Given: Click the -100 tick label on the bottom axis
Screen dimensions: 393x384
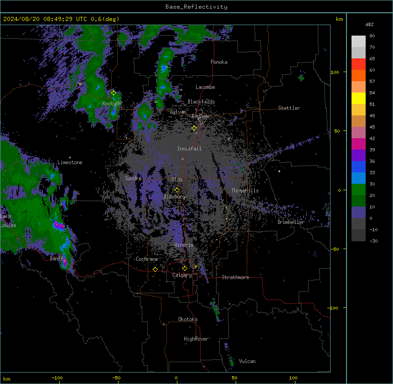Looking at the screenshot, I should tap(57, 378).
